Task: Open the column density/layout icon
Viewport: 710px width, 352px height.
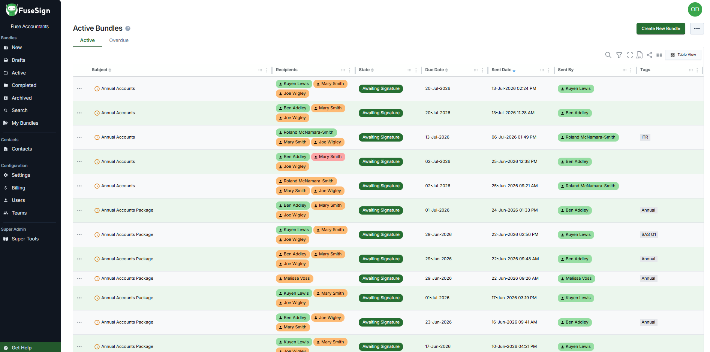Action: coord(659,55)
